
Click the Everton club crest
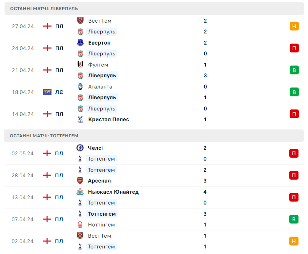[x=80, y=43]
